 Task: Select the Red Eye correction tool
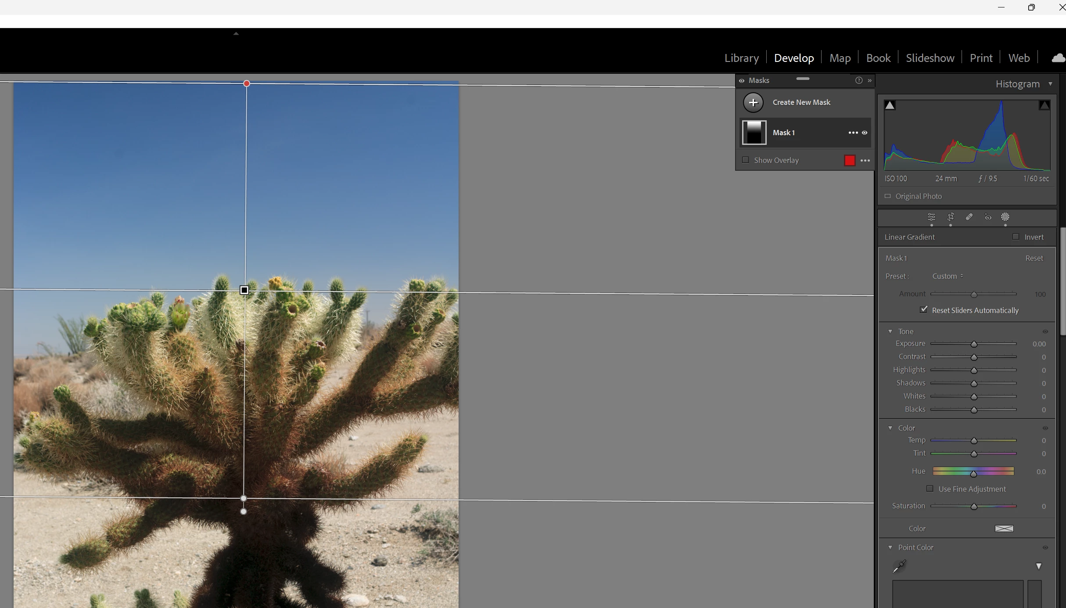point(987,217)
